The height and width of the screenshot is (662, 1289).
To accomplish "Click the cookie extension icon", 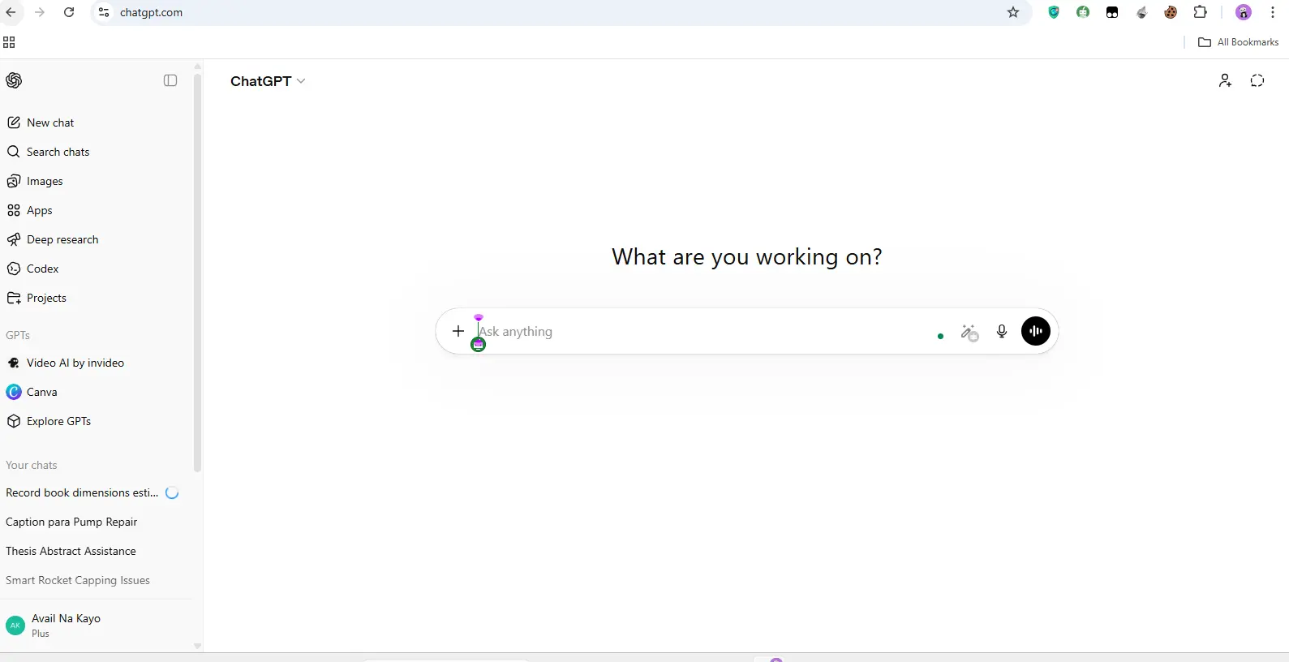I will 1171,12.
